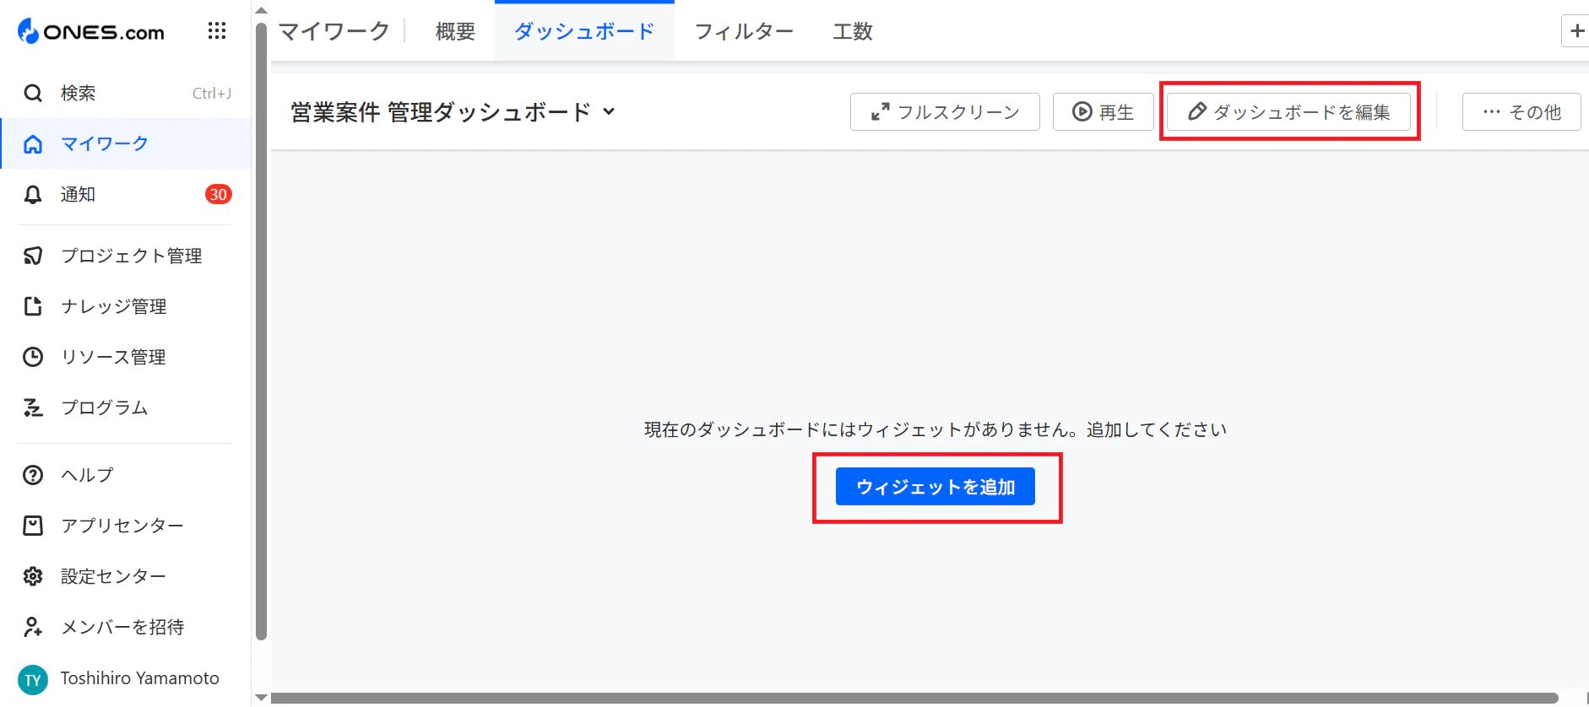Click the project management icon
The width and height of the screenshot is (1589, 707).
[x=33, y=256]
